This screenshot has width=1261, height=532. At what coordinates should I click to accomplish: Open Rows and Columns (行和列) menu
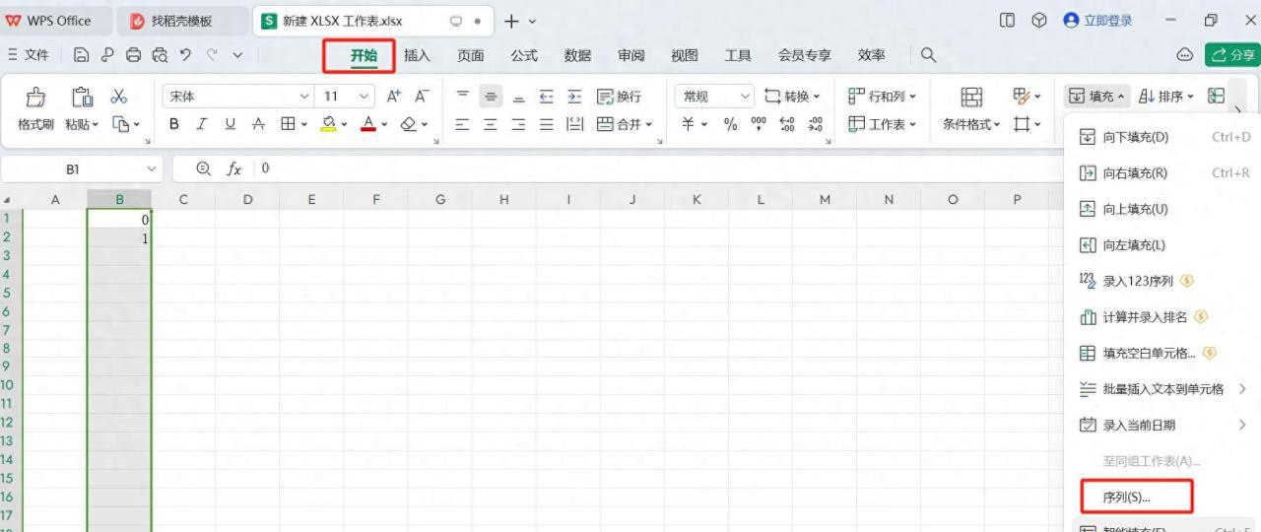click(882, 97)
